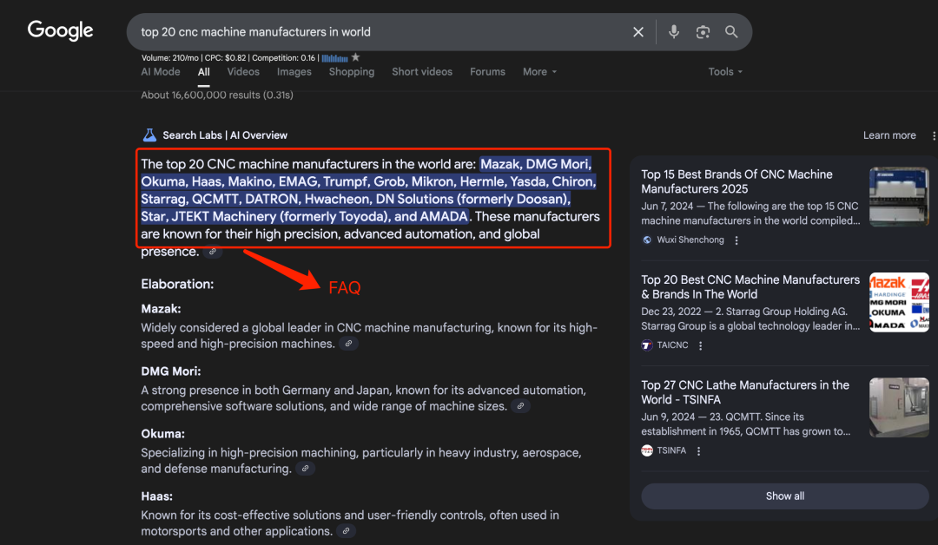Image resolution: width=938 pixels, height=545 pixels.
Task: Click the Search Labs flask icon
Action: coord(149,135)
